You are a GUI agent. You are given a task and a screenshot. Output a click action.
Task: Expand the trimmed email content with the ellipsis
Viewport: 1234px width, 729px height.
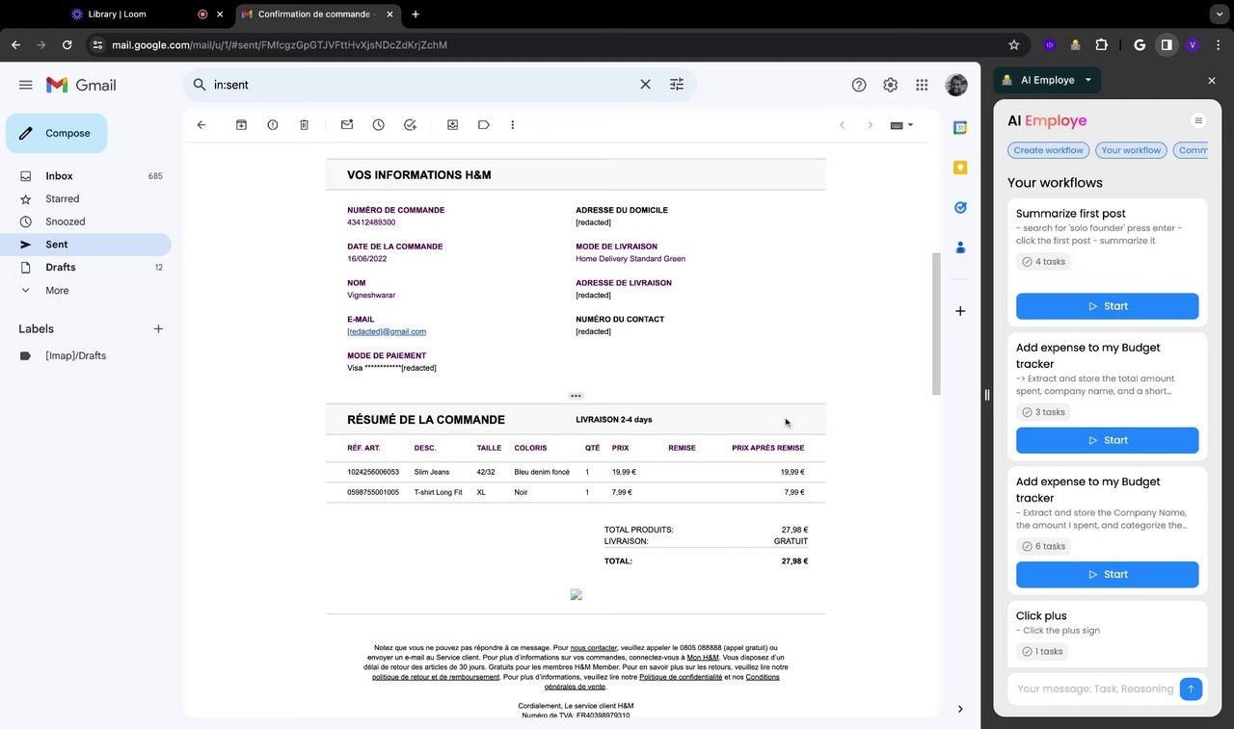576,395
